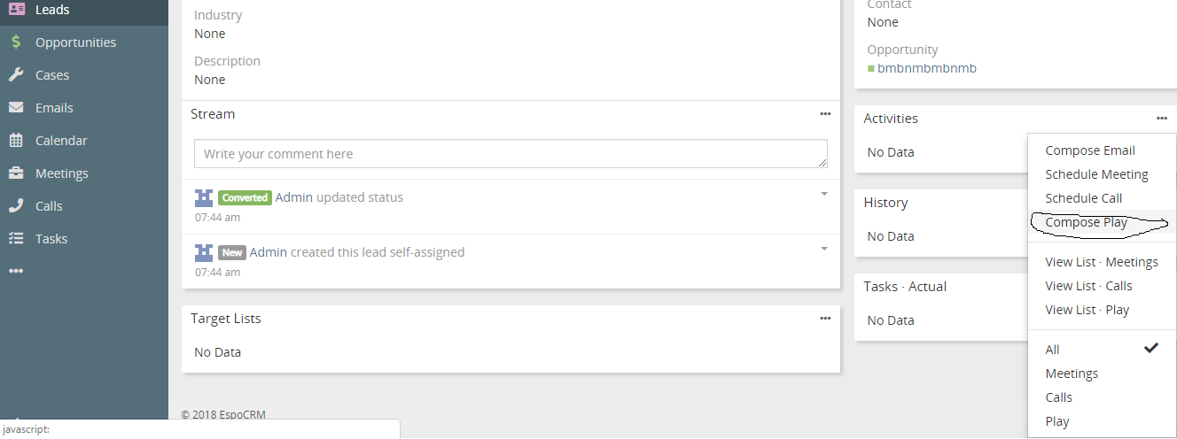Open the Stream panel three-dot menu
The height and width of the screenshot is (439, 1177).
(x=825, y=114)
